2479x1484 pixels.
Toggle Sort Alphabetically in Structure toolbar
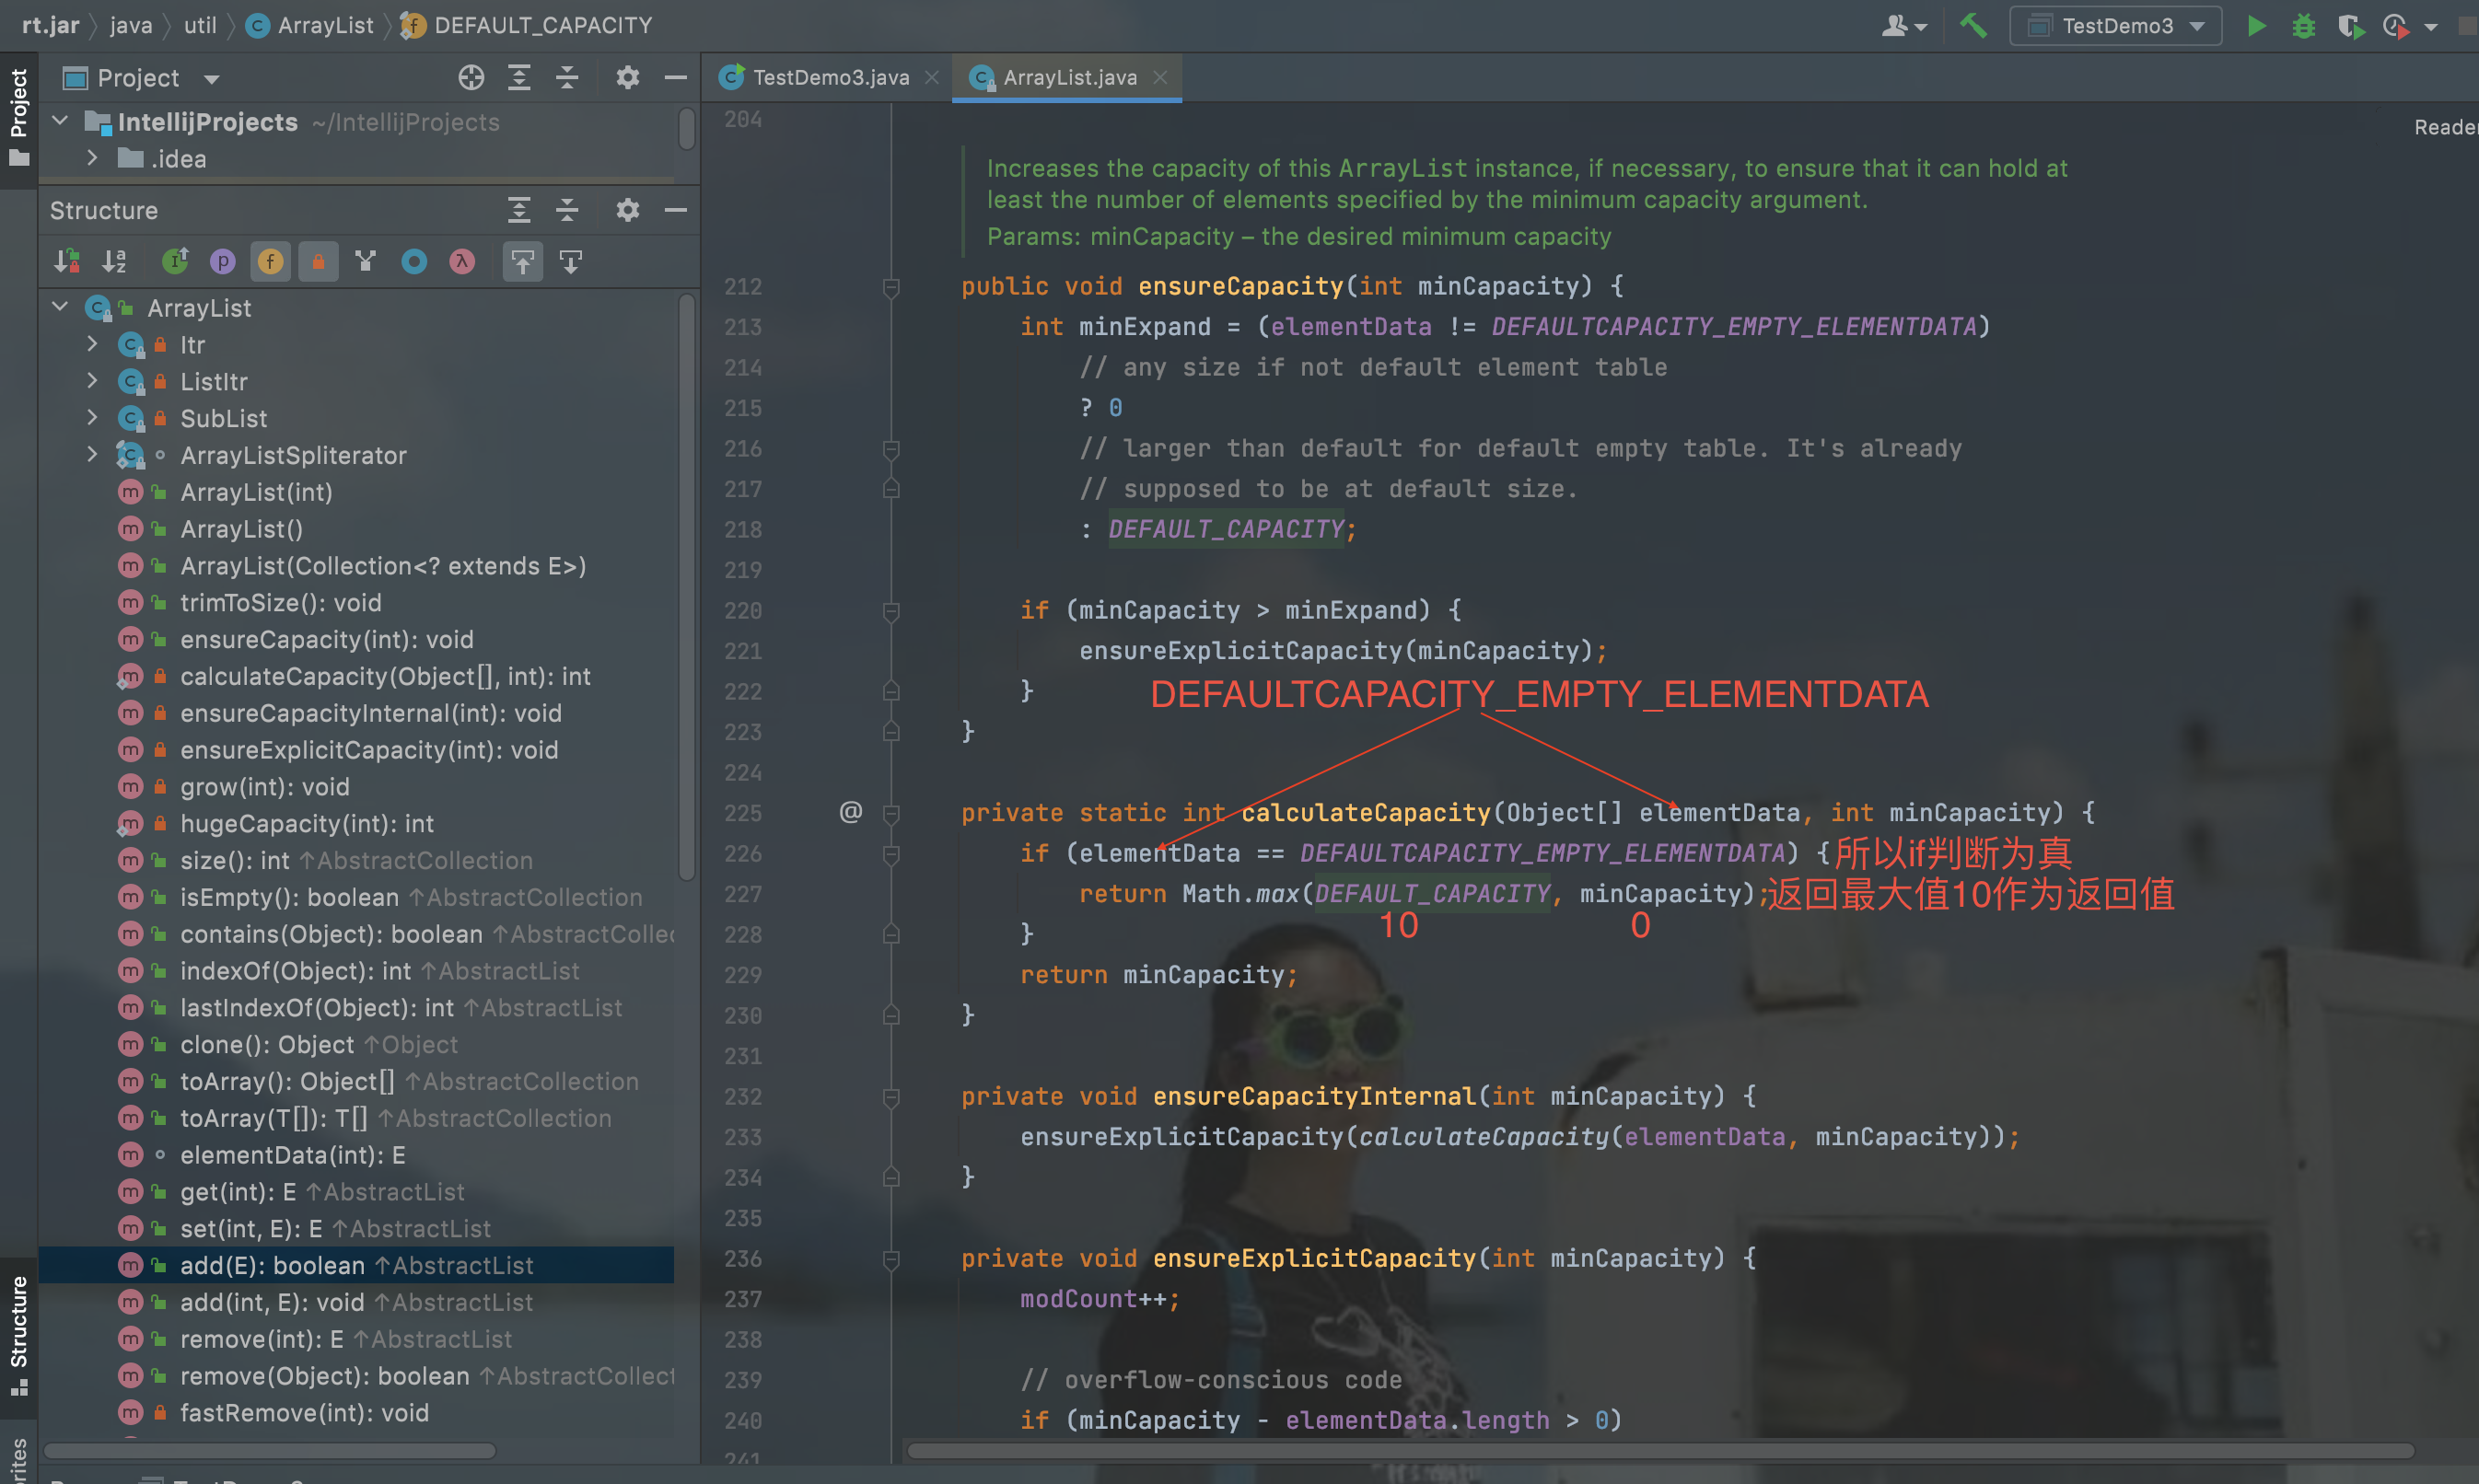(115, 262)
